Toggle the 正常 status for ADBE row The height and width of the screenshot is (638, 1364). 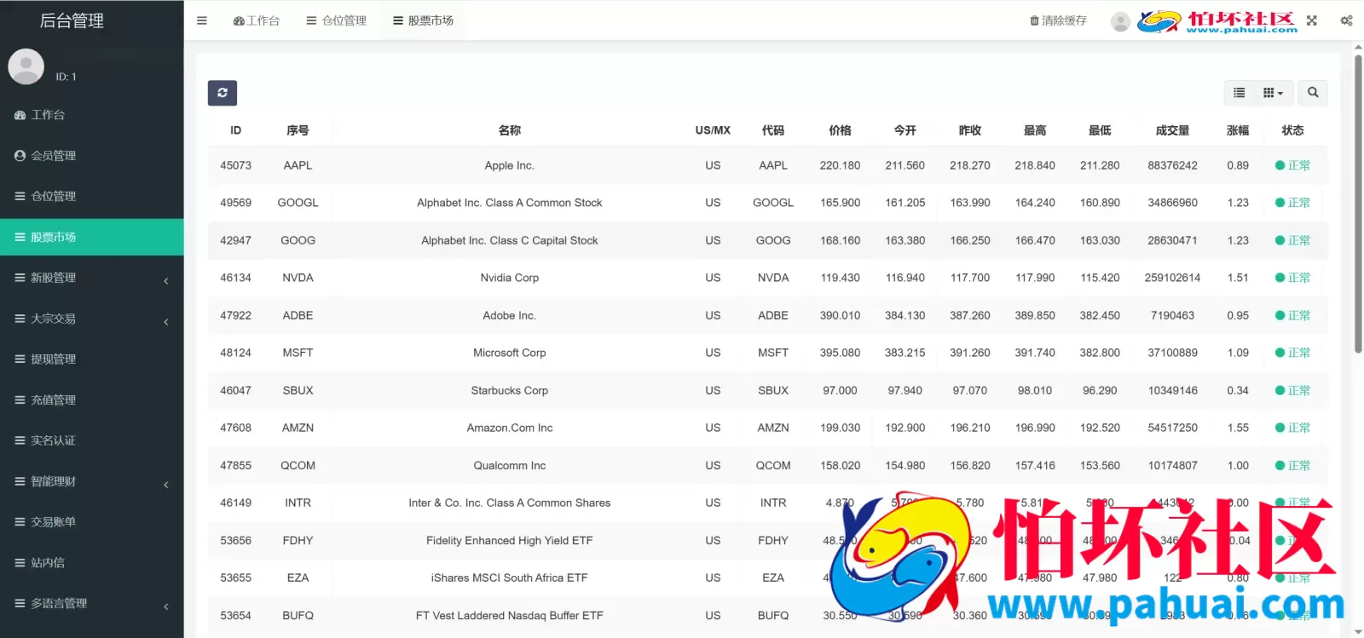coord(1292,315)
